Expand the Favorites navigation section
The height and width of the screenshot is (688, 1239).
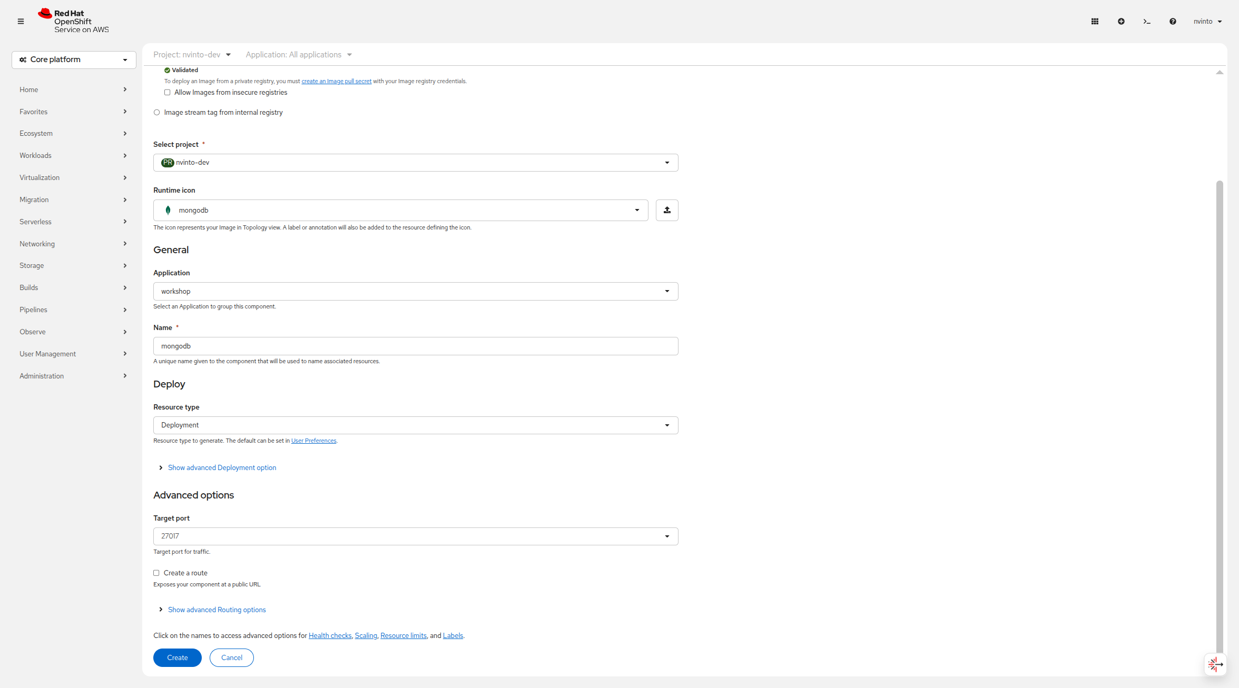click(74, 112)
